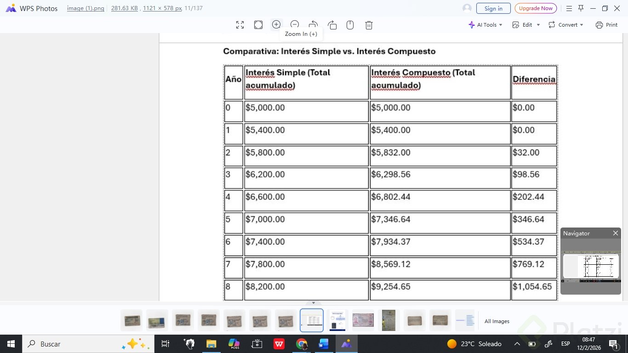Open File Explorer from the taskbar
Image resolution: width=628 pixels, height=353 pixels.
click(211, 344)
